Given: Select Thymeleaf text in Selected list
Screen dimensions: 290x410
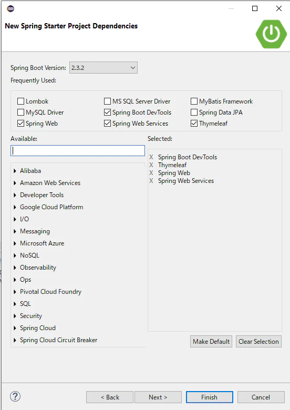Looking at the screenshot, I should [x=172, y=165].
